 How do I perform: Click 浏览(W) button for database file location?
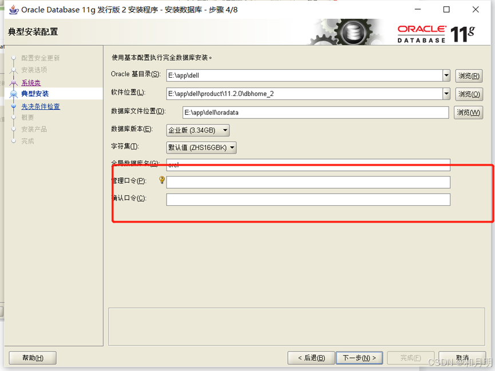point(469,113)
